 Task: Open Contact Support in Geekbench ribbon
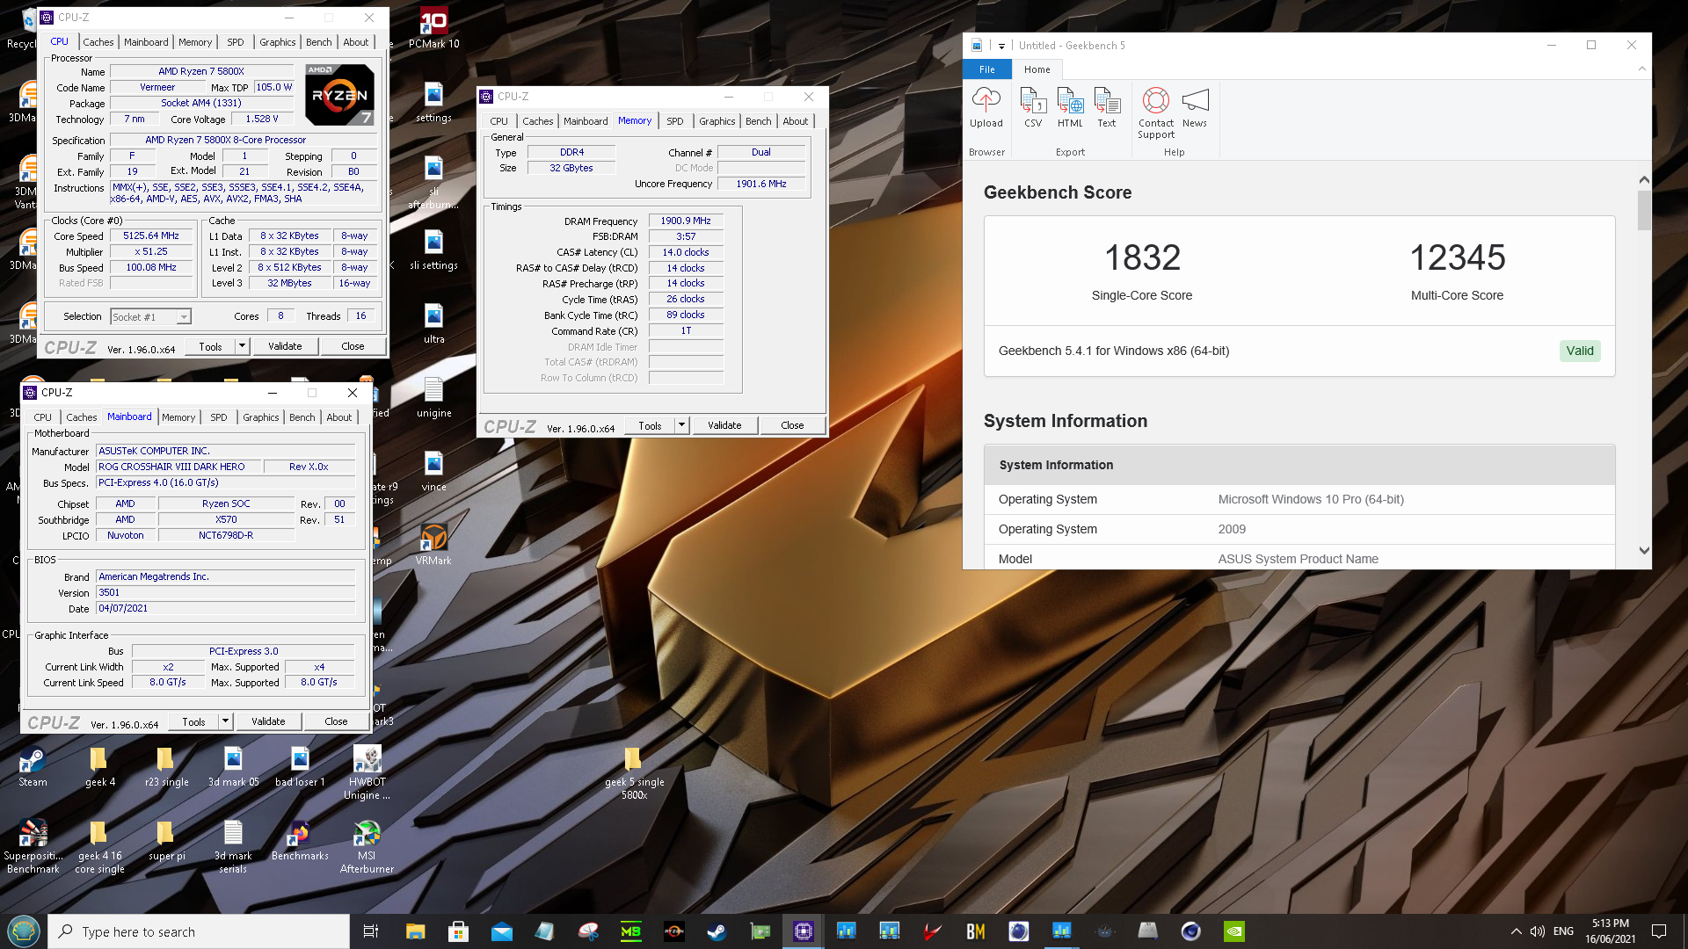(1155, 112)
